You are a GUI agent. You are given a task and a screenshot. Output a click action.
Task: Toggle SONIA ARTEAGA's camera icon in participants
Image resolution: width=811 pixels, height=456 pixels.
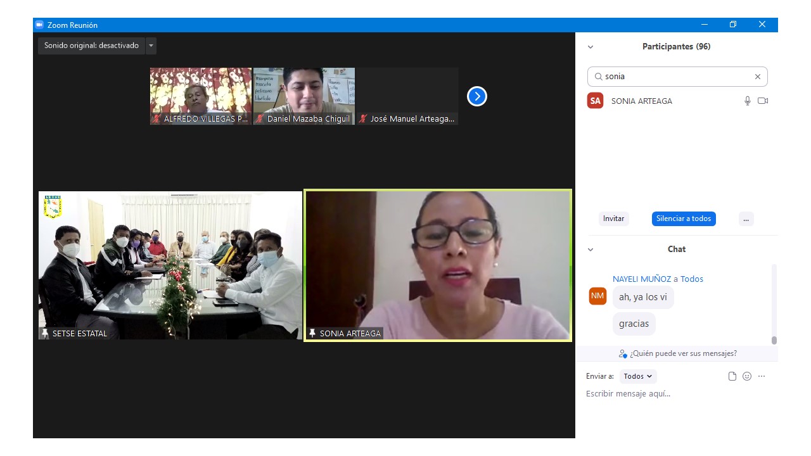tap(763, 101)
